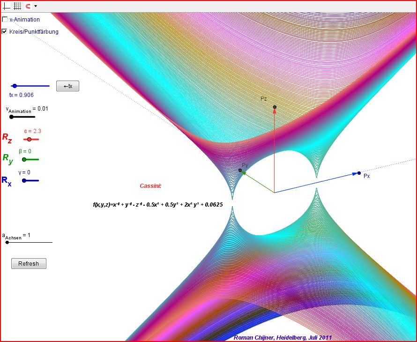Click the blue tx slider handle

click(x=15, y=86)
